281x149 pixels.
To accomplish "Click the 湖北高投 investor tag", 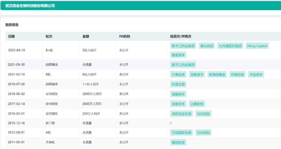I will pyautogui.click(x=207, y=46).
